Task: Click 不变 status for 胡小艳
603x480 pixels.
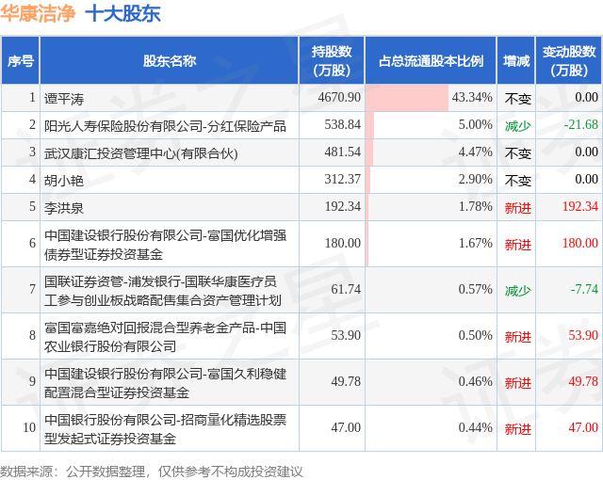Action: [517, 181]
